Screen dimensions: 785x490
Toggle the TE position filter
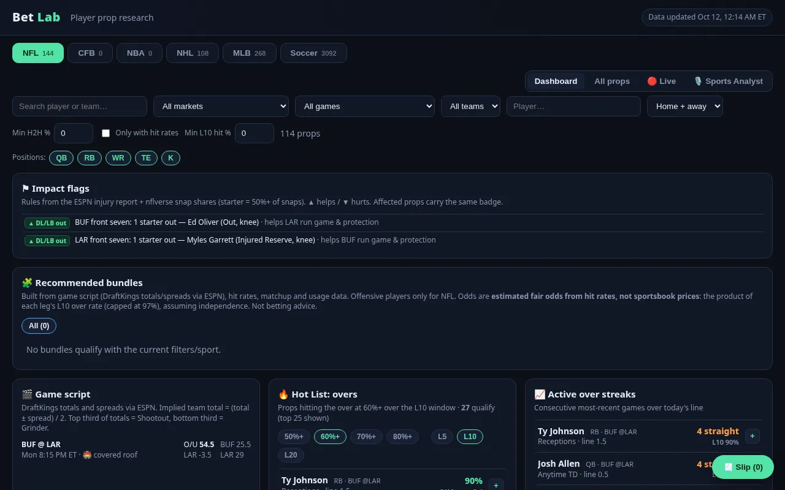coord(146,158)
